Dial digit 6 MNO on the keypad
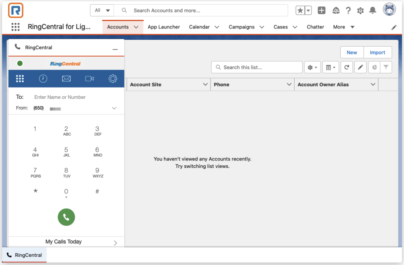The height and width of the screenshot is (265, 404). tap(97, 151)
